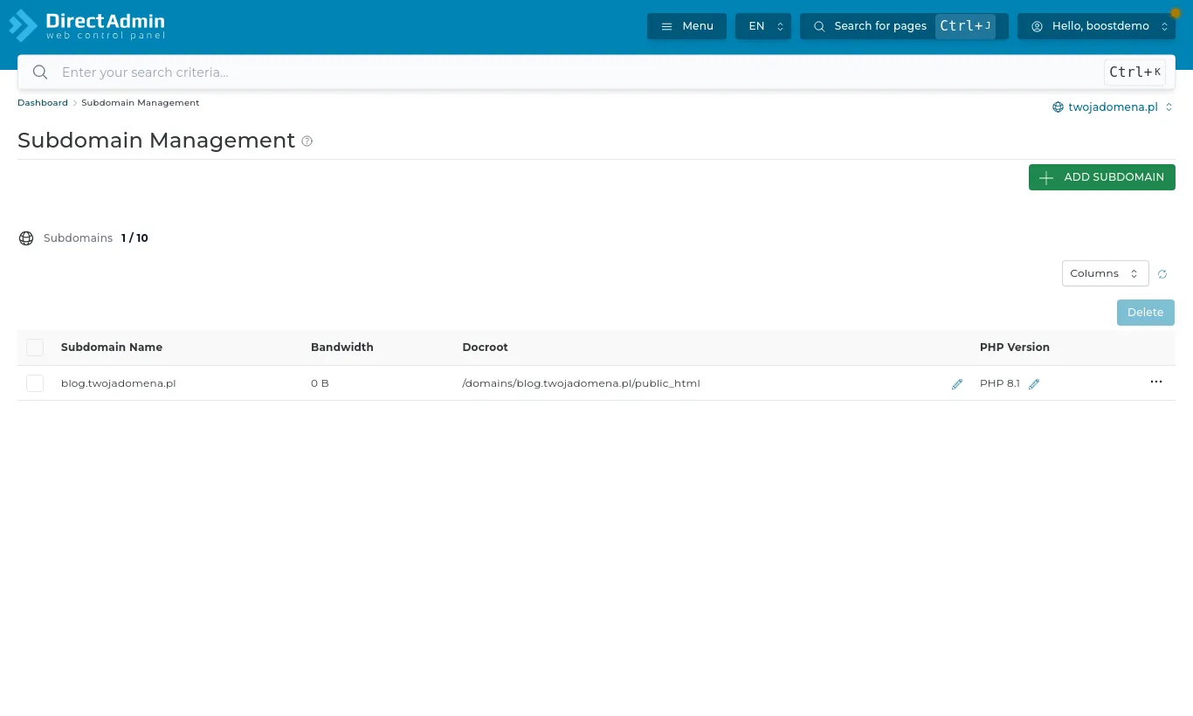
Task: Click the Docroot column header
Action: click(485, 348)
